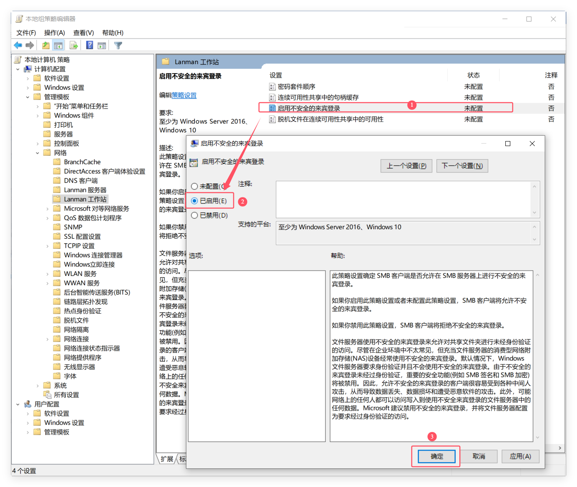The height and width of the screenshot is (487, 577).
Task: Click the Up One Level folder icon
Action: tap(46, 46)
